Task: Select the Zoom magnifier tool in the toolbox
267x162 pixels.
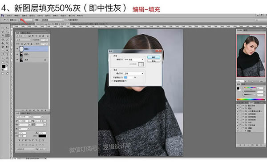Action: (7, 62)
